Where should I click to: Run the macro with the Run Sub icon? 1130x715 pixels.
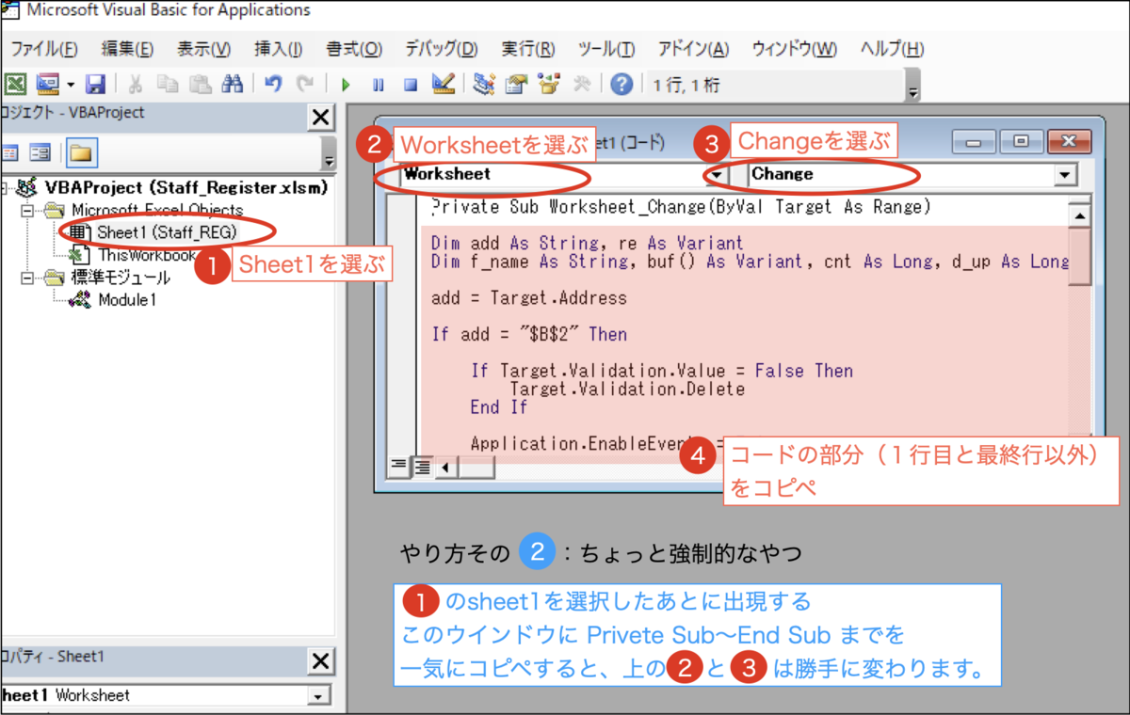[x=346, y=84]
